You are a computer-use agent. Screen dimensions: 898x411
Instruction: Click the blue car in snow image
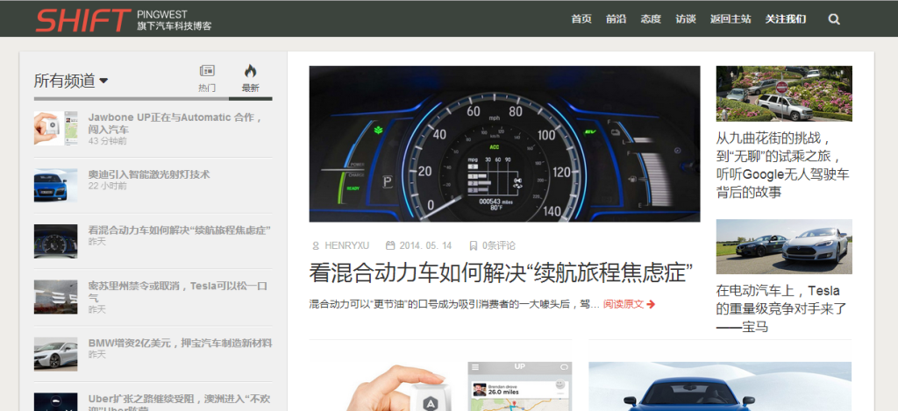[720, 386]
